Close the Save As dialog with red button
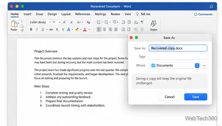Viewport: 222px width, 126px height. [131, 37]
